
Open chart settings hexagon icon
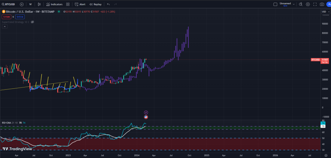(x=308, y=4)
